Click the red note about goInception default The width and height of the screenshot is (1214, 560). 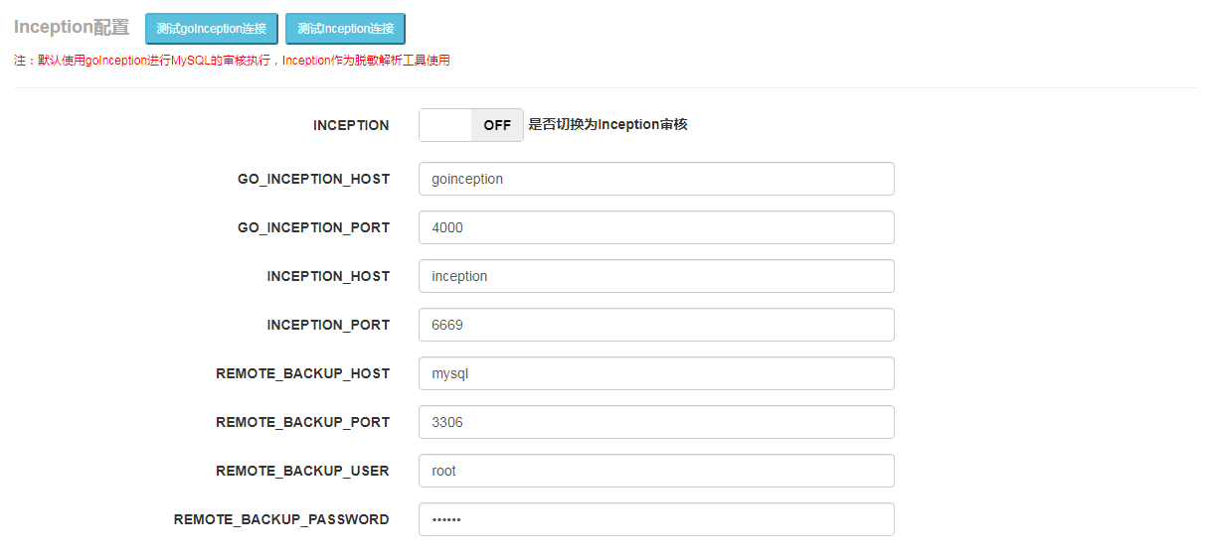[232, 61]
